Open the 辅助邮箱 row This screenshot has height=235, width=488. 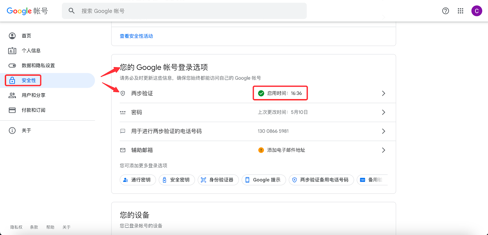(253, 150)
